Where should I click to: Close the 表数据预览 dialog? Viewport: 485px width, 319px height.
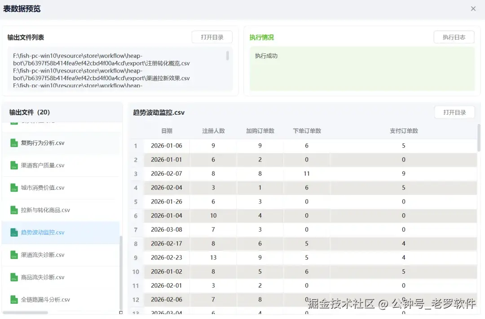pyautogui.click(x=473, y=9)
